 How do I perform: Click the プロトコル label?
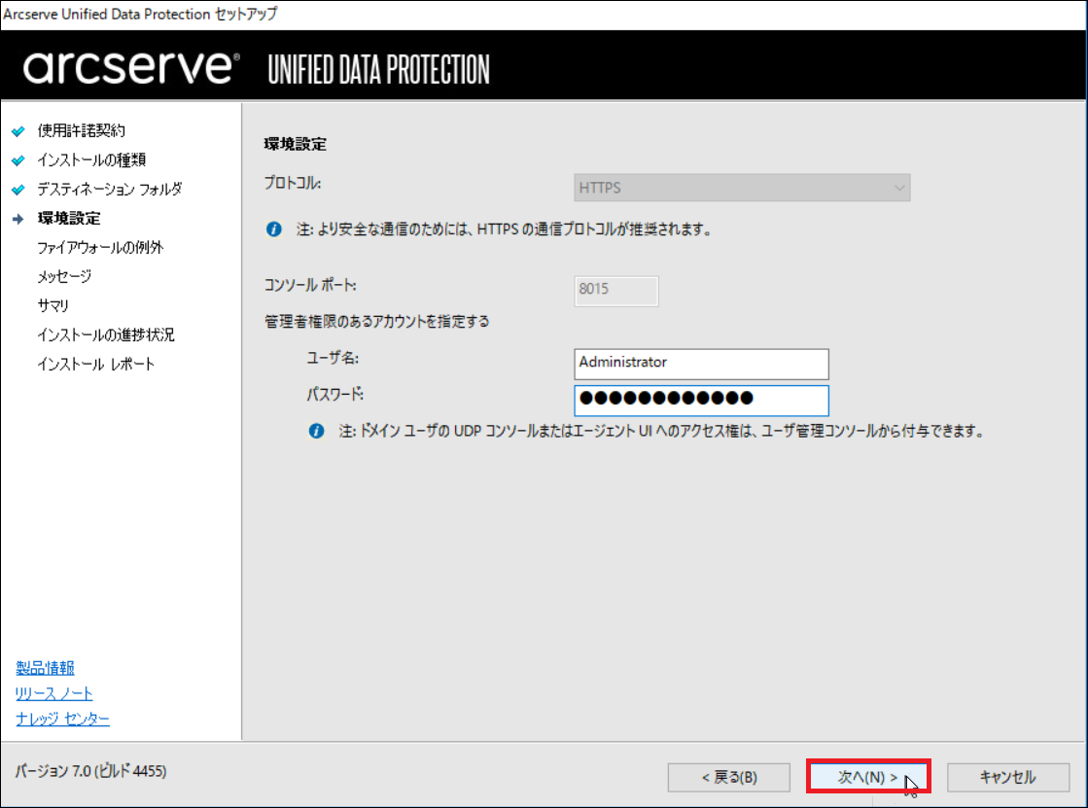point(292,183)
